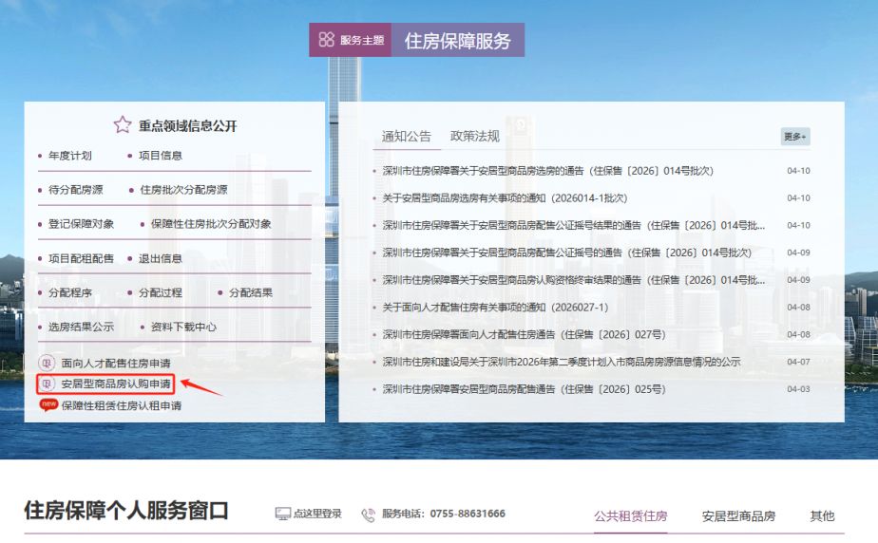Open the 项目信息 link
The width and height of the screenshot is (878, 543).
click(x=161, y=156)
